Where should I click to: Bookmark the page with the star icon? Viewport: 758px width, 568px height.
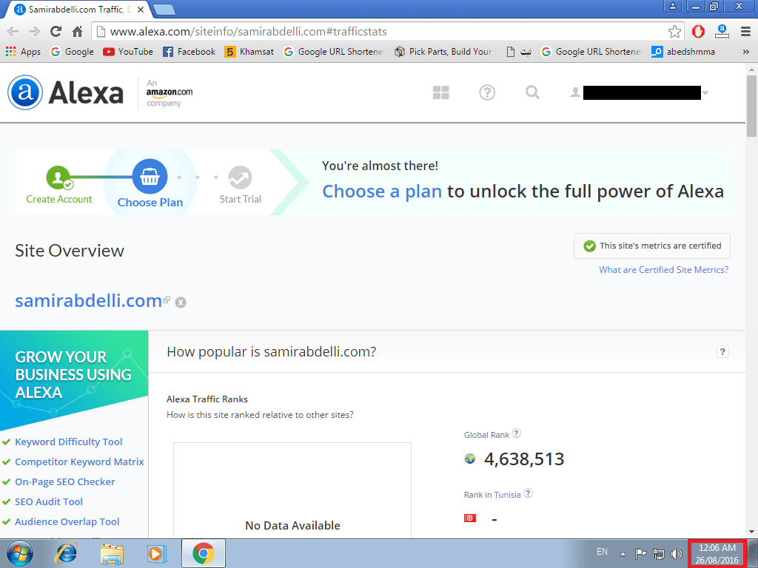(674, 32)
